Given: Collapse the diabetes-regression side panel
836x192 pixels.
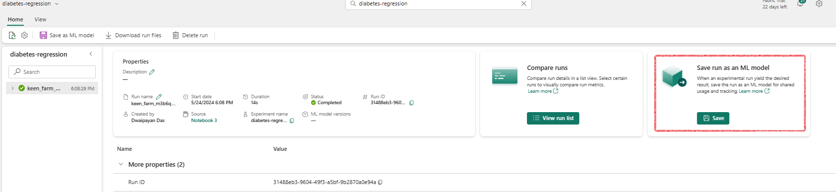Looking at the screenshot, I should [91, 54].
